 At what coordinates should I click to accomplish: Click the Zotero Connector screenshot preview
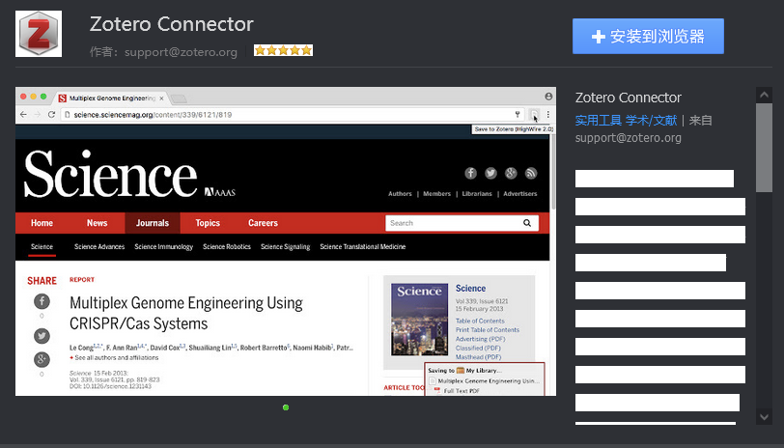pos(286,241)
